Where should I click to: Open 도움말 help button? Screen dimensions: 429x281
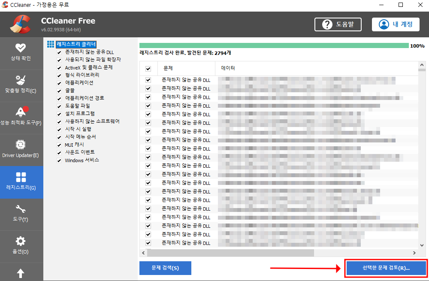coord(338,24)
